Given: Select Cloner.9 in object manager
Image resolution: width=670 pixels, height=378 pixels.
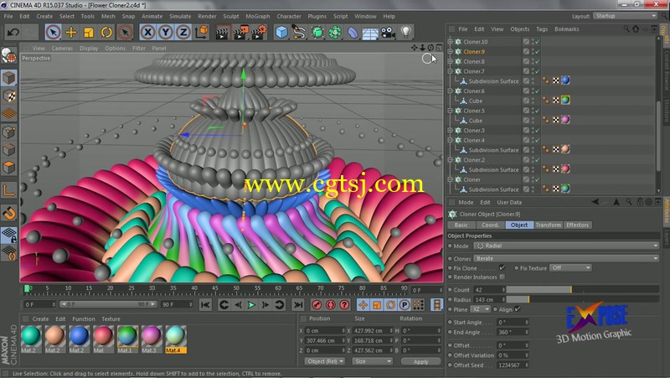Looking at the screenshot, I should click(x=474, y=52).
